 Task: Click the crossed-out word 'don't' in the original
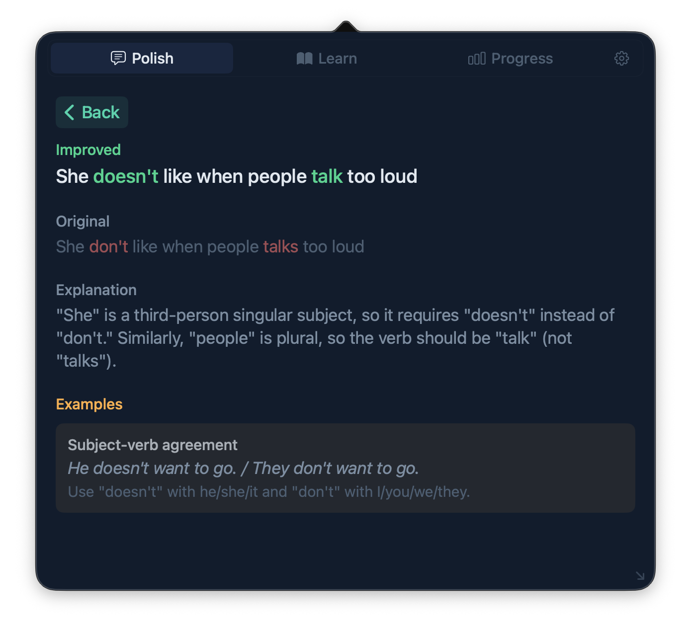click(108, 246)
